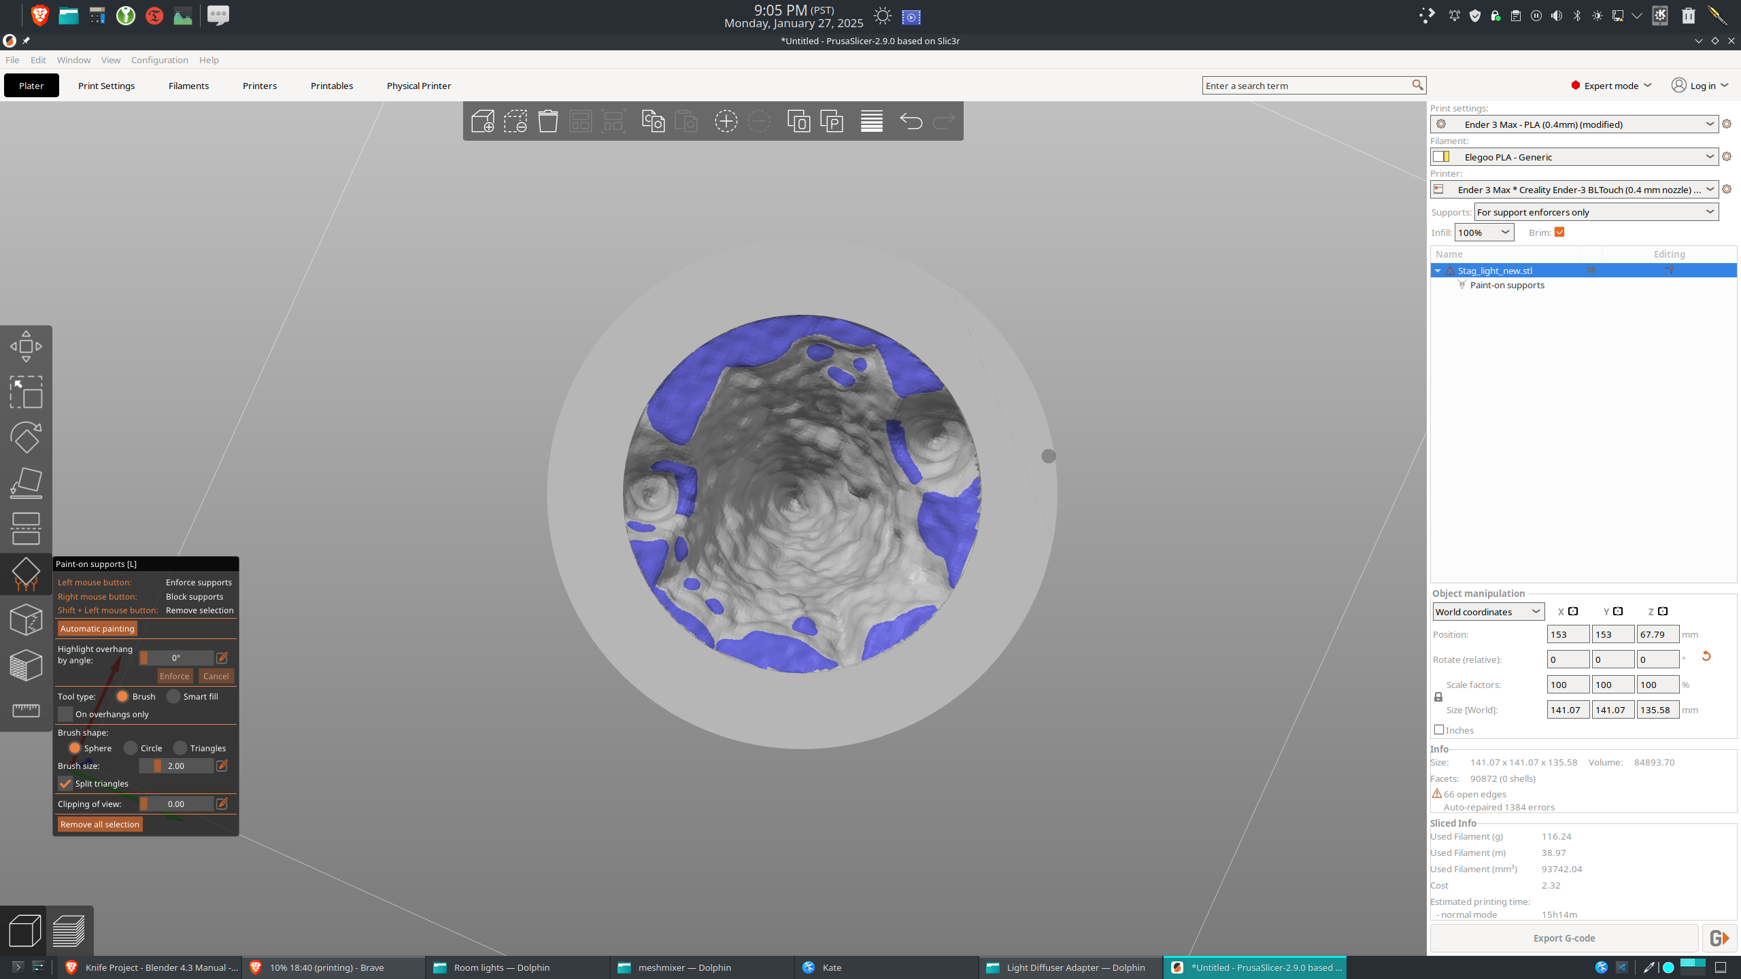Open the World coordinates dropdown
Image resolution: width=1741 pixels, height=979 pixels.
click(1489, 611)
